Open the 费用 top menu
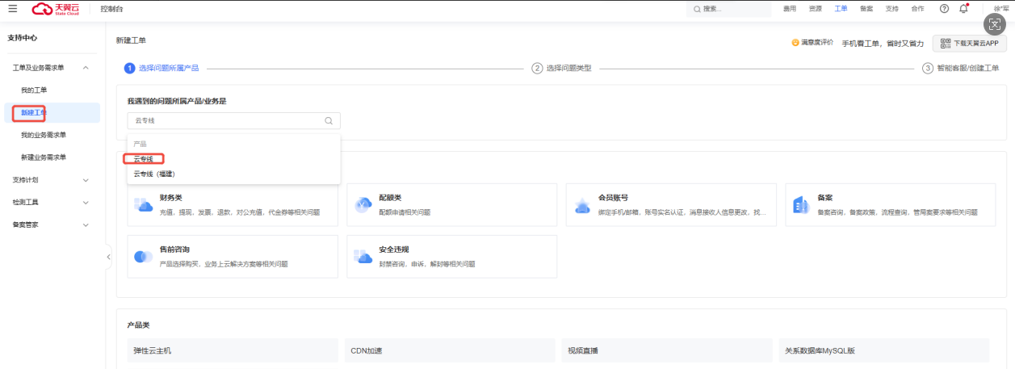1015x369 pixels. [790, 9]
